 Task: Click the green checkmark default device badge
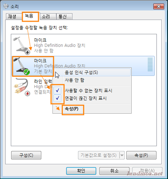[x=27, y=72]
